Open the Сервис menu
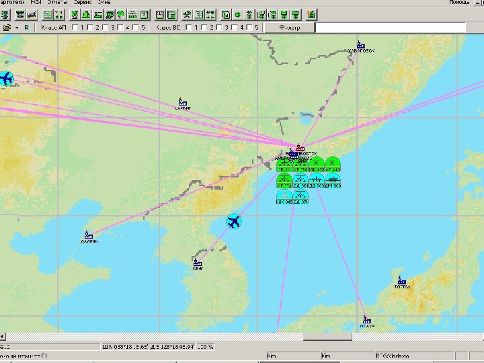 (83, 2)
